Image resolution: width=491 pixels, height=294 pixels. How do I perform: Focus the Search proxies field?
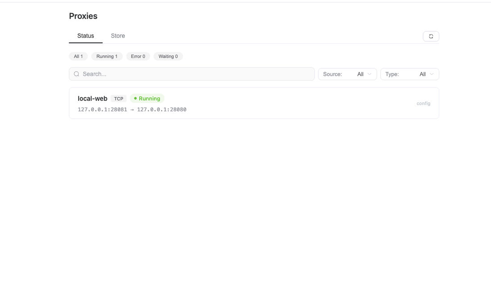pyautogui.click(x=191, y=74)
